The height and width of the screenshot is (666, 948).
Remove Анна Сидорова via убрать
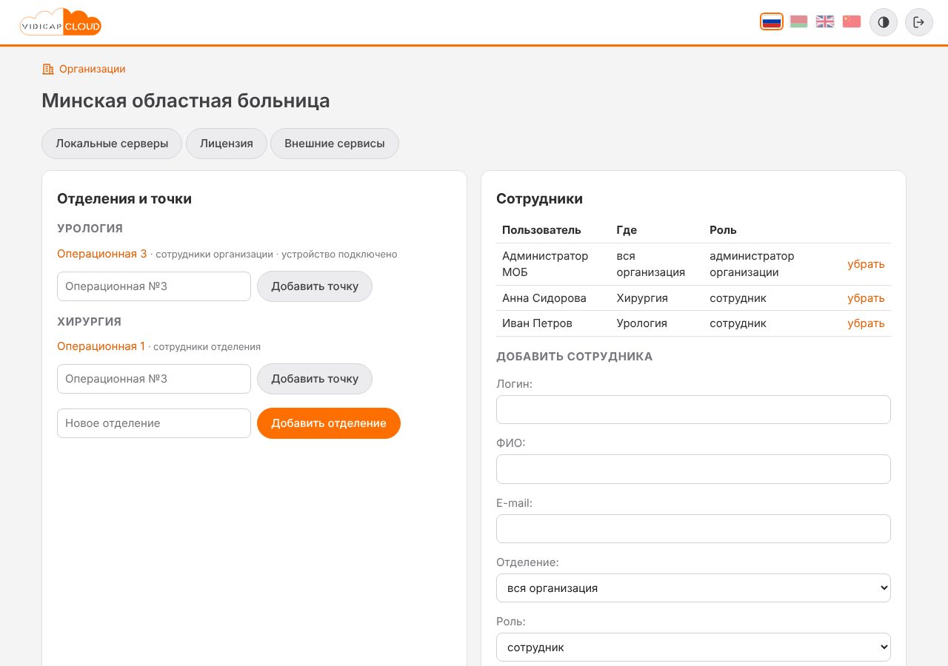click(867, 298)
